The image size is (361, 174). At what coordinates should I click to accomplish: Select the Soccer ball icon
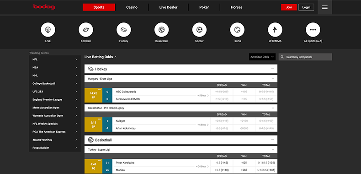pyautogui.click(x=199, y=30)
